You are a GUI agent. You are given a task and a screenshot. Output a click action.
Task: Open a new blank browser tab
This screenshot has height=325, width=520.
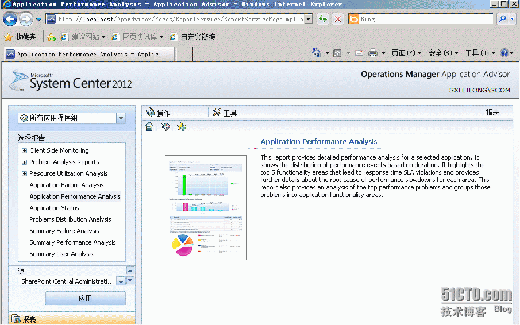(x=184, y=54)
